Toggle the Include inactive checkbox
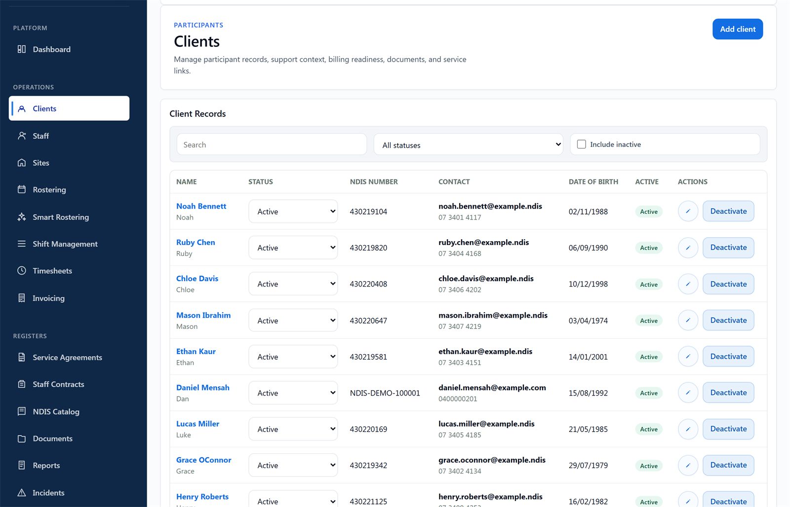This screenshot has height=507, width=790. 582,145
